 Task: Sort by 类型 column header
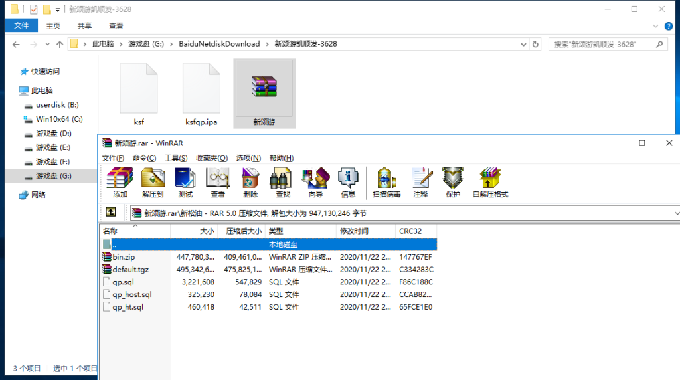(x=301, y=231)
